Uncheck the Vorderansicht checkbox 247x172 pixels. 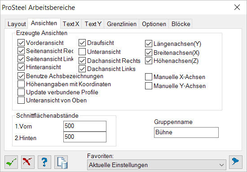click(x=21, y=43)
